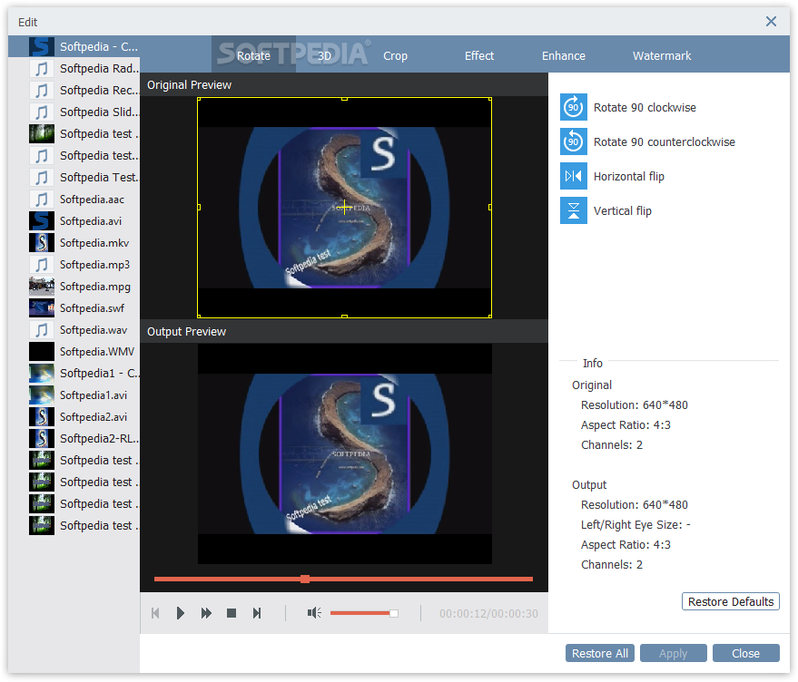Select Softpedia Rad.. audio file thumbnail
Image resolution: width=798 pixels, height=682 pixels.
42,68
